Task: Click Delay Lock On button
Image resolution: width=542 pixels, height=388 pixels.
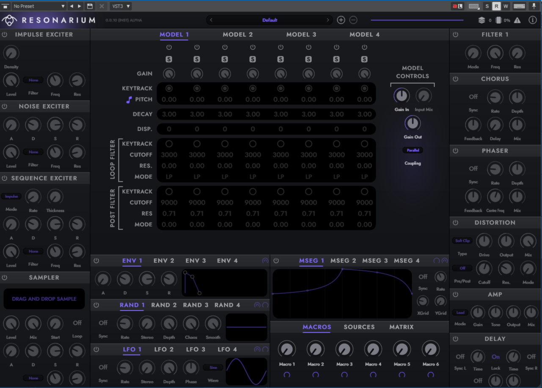Action: (495, 357)
